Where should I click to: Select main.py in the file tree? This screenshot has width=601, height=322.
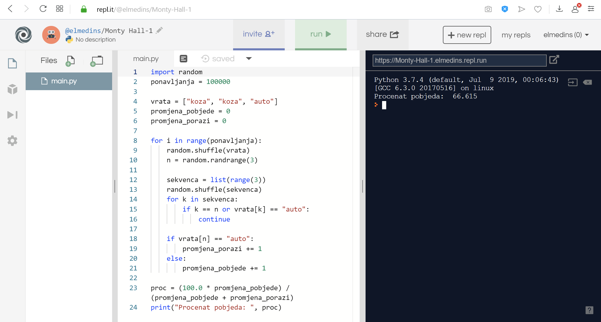pyautogui.click(x=64, y=81)
